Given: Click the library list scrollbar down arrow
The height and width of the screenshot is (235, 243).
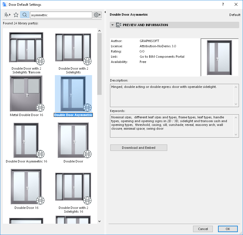Looking at the screenshot, I should click(x=100, y=221).
